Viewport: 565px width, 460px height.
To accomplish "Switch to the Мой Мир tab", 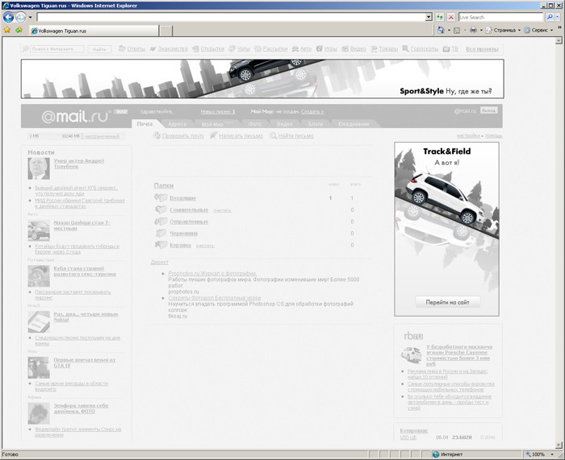I will pos(212,124).
